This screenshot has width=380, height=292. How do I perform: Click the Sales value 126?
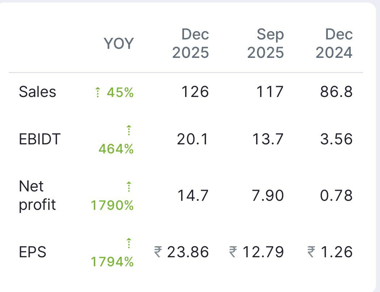click(x=195, y=92)
